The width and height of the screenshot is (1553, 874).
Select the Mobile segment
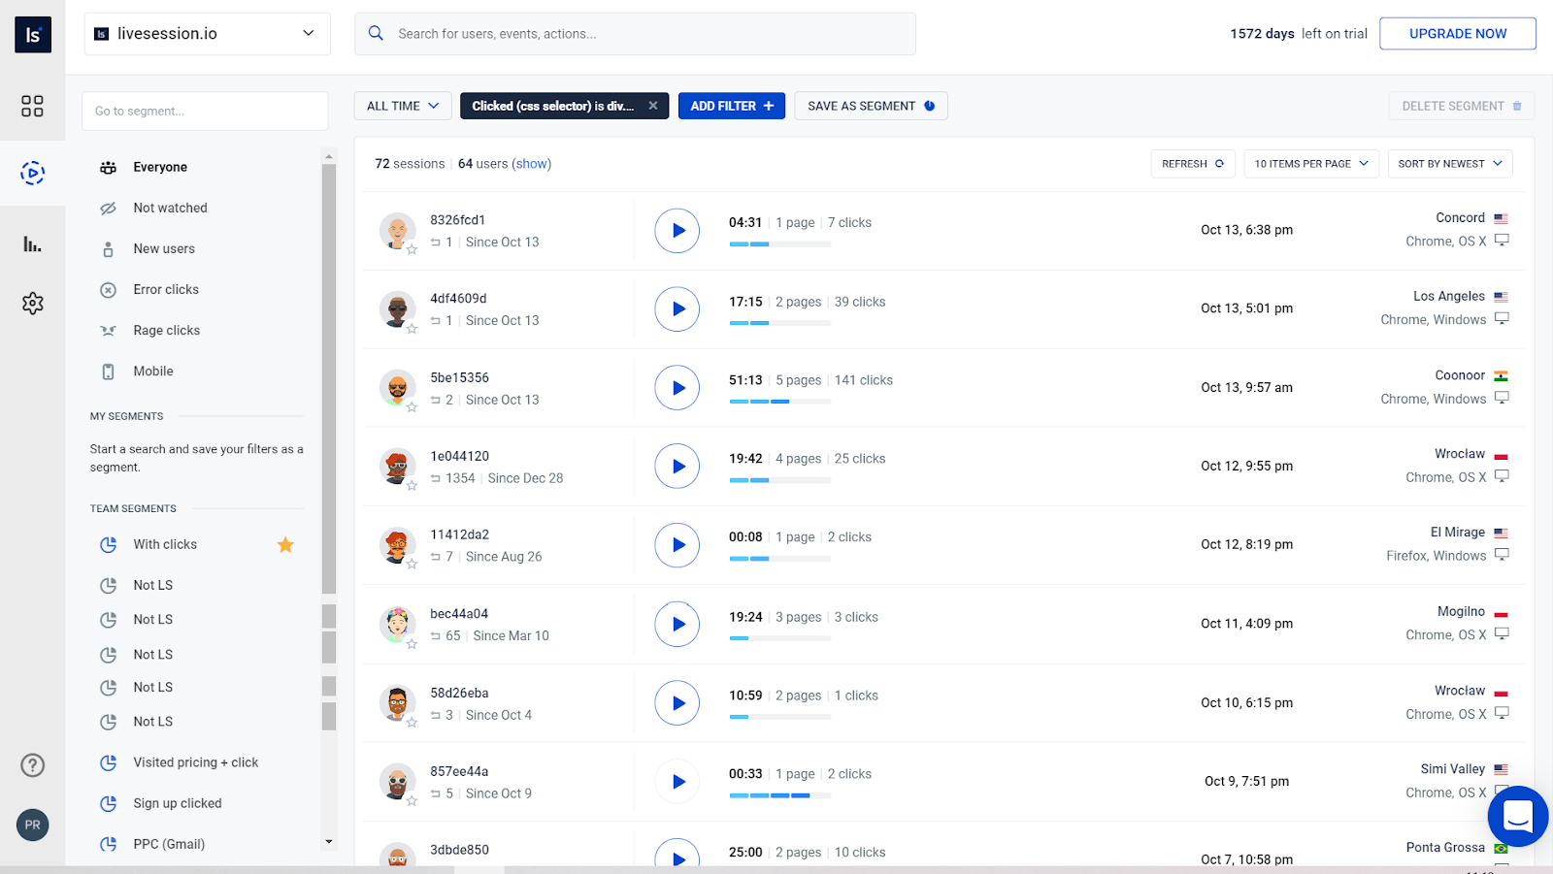coord(152,371)
